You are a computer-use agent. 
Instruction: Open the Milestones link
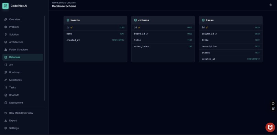[x=23, y=80]
